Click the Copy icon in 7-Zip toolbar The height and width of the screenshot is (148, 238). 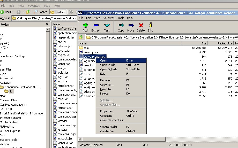click(x=121, y=25)
